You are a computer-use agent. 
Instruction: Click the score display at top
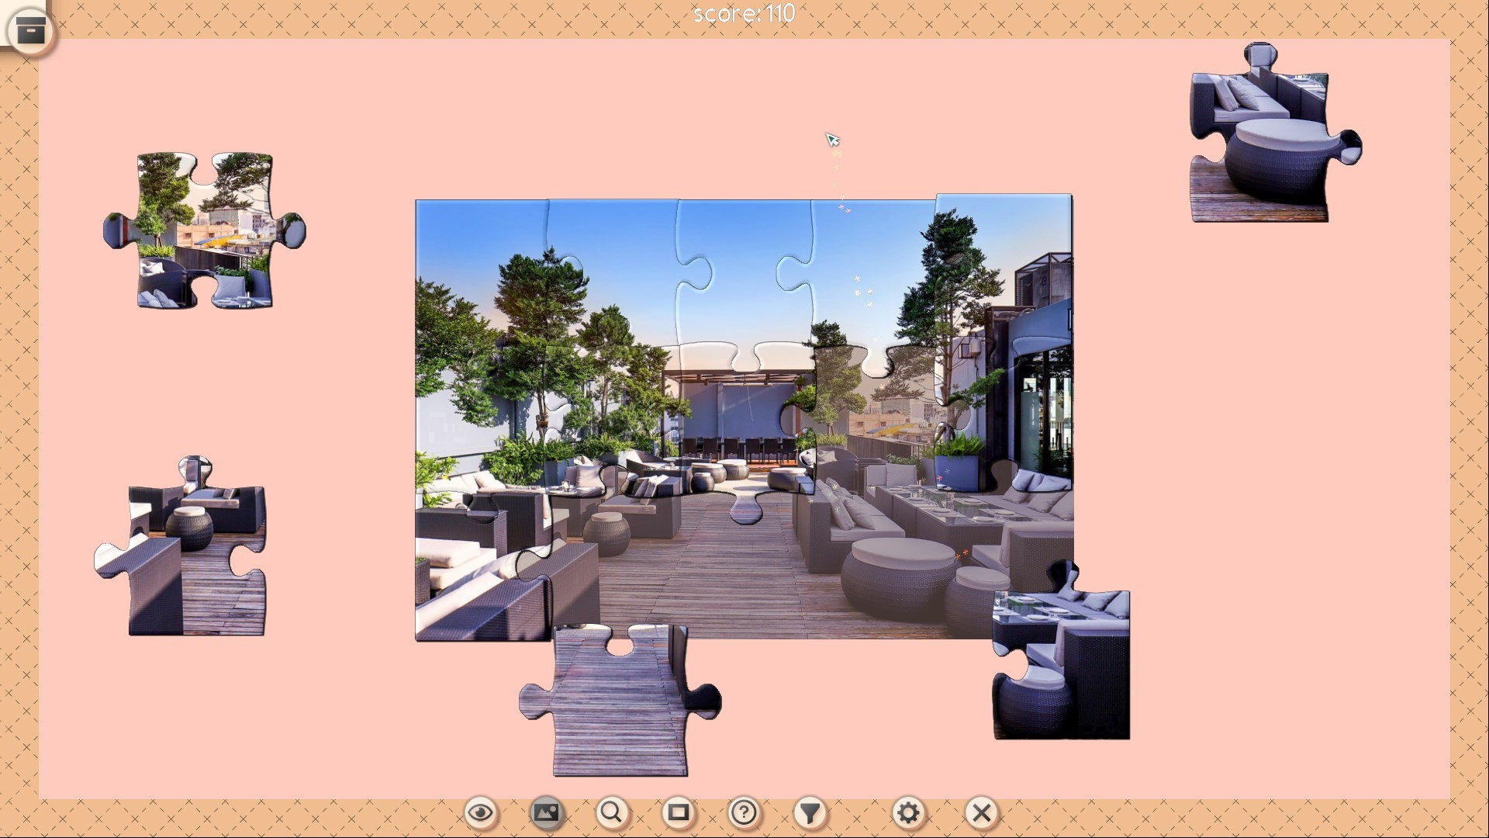[744, 12]
